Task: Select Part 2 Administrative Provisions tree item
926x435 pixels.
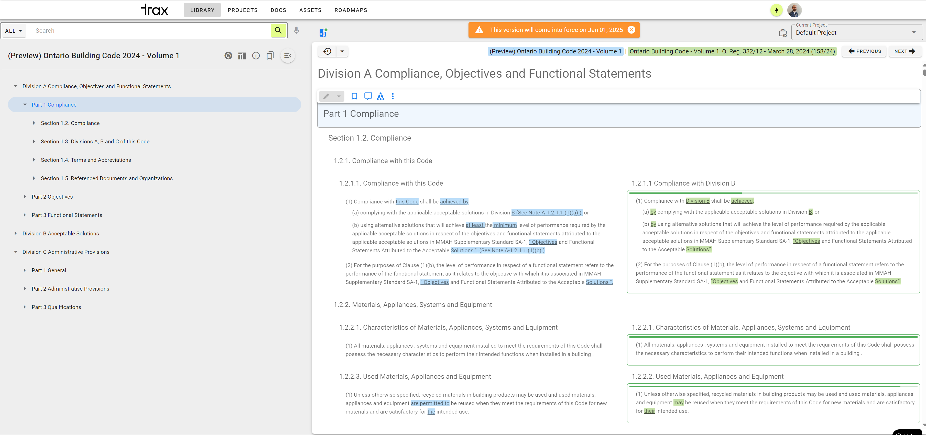Action: (70, 289)
